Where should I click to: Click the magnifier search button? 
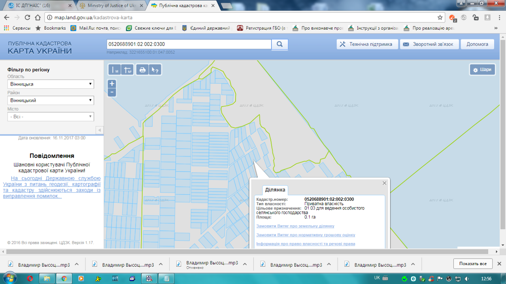[279, 44]
